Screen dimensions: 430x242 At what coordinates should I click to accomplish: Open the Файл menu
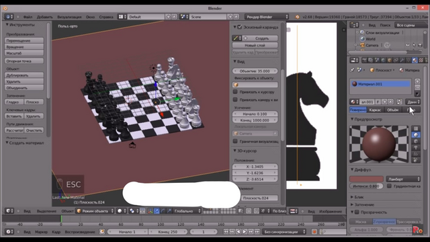tap(28, 17)
